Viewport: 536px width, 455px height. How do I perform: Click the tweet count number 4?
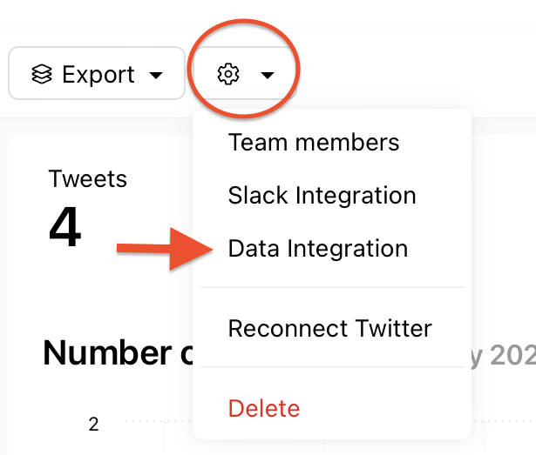pos(64,226)
